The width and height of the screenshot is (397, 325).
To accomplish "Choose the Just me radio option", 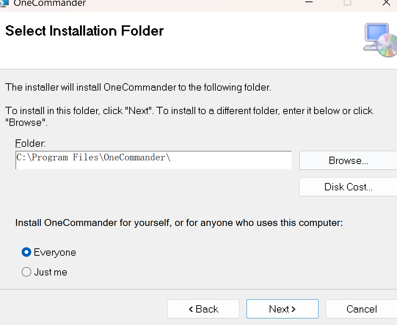I will (26, 272).
